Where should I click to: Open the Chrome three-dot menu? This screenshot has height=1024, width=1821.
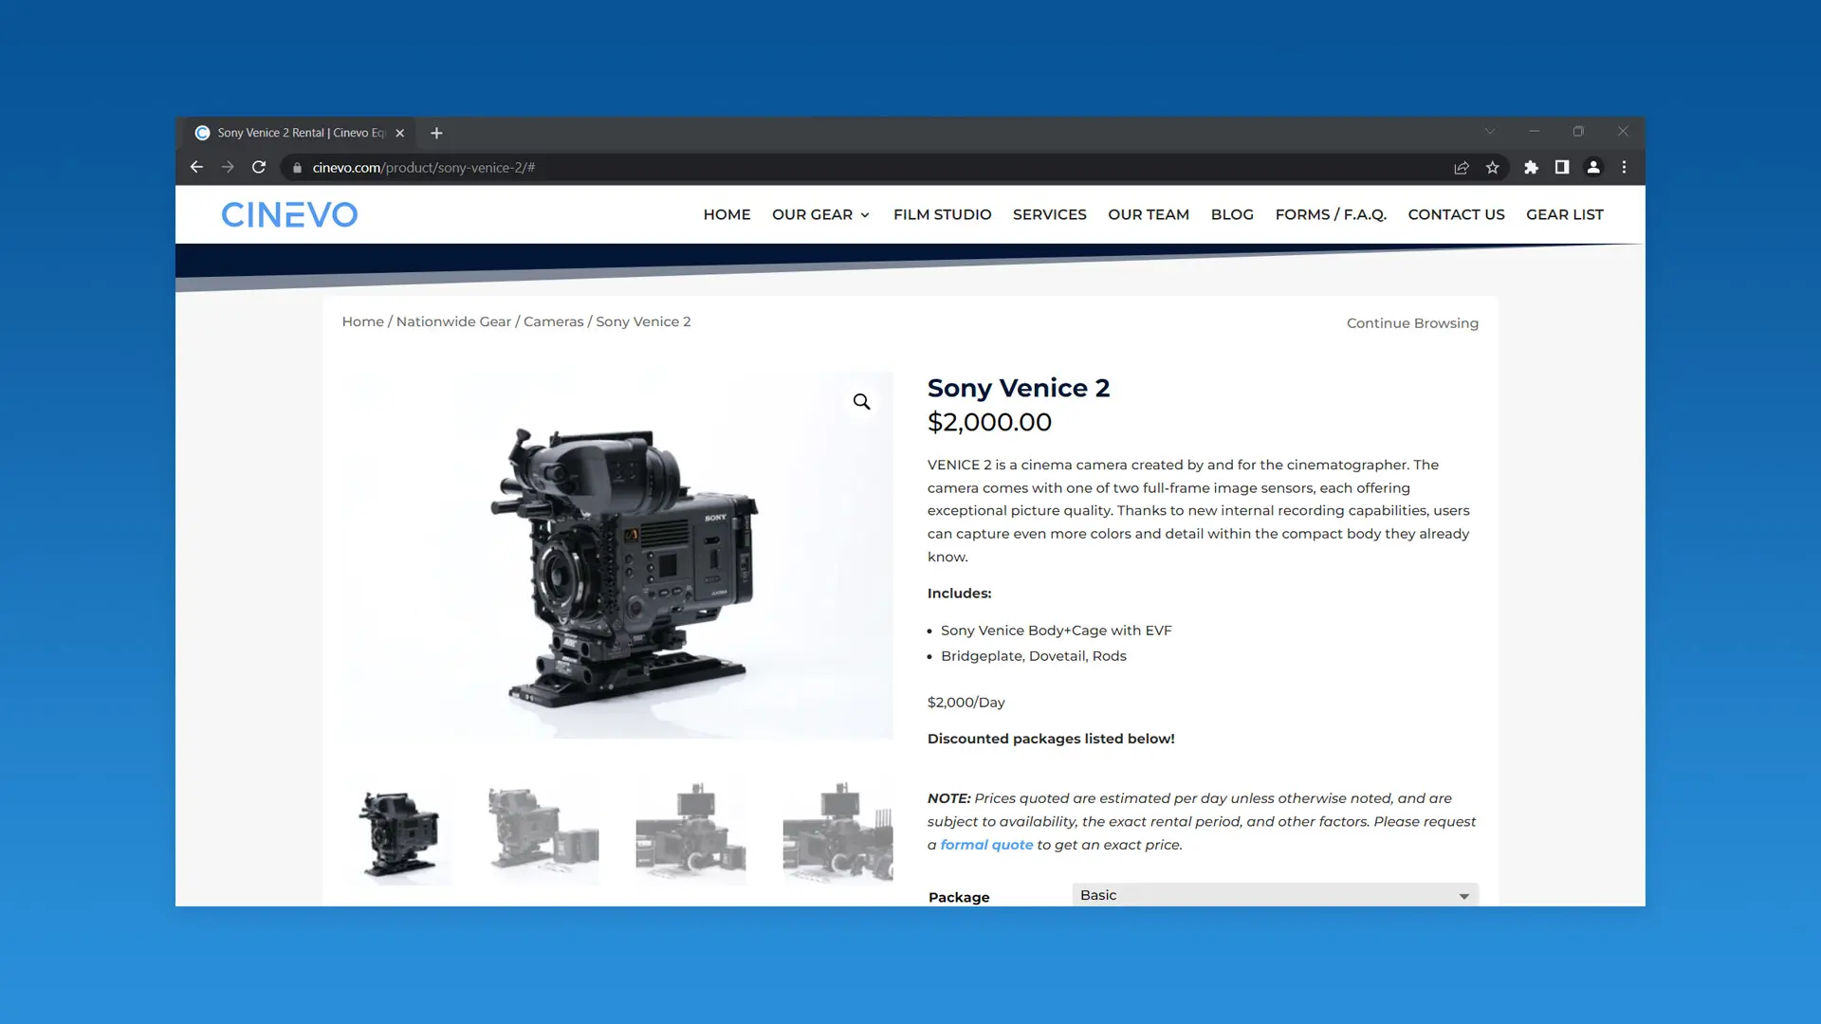pyautogui.click(x=1624, y=167)
